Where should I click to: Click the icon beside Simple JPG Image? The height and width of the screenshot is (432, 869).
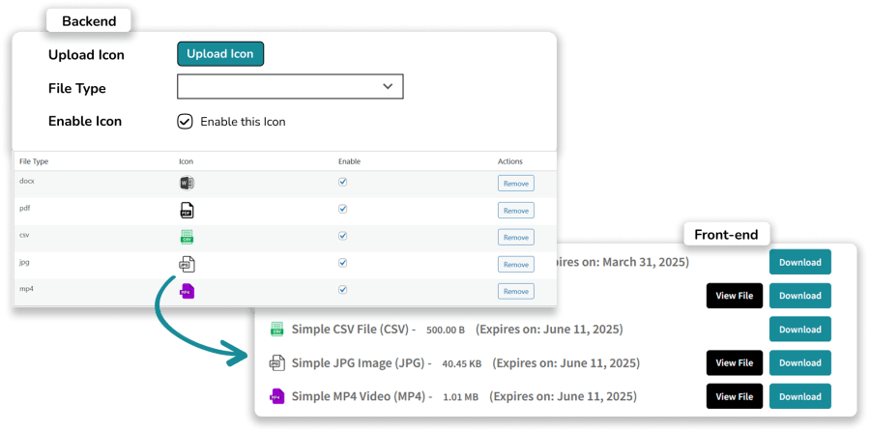[276, 363]
